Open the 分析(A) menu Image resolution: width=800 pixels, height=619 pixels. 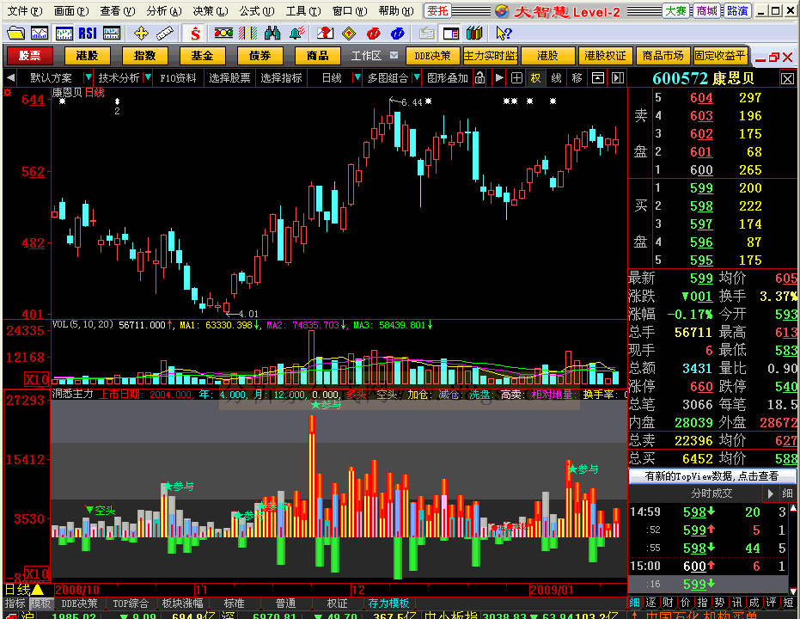coord(163,11)
